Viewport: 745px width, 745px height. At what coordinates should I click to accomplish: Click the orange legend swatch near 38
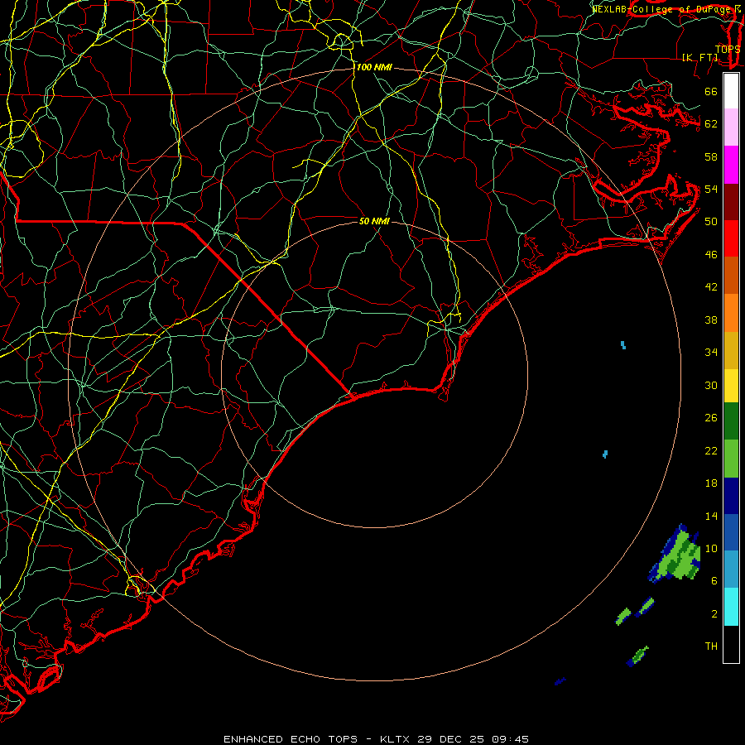coord(731,313)
